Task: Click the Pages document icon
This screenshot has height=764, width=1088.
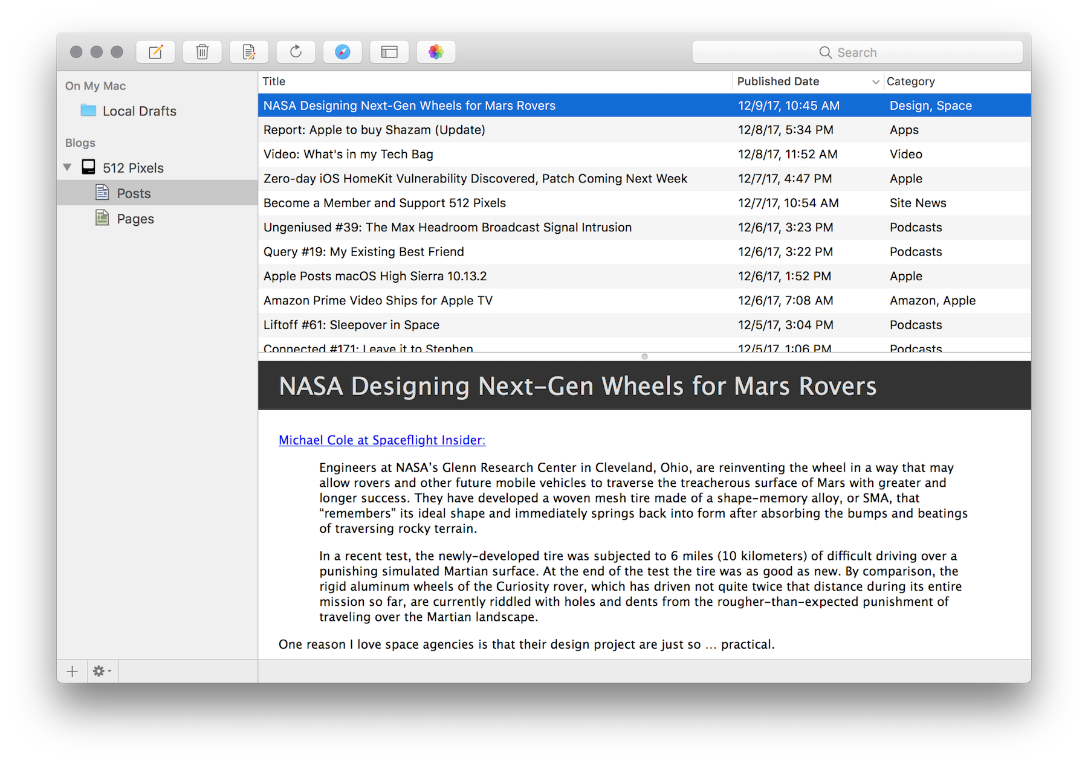Action: tap(102, 218)
